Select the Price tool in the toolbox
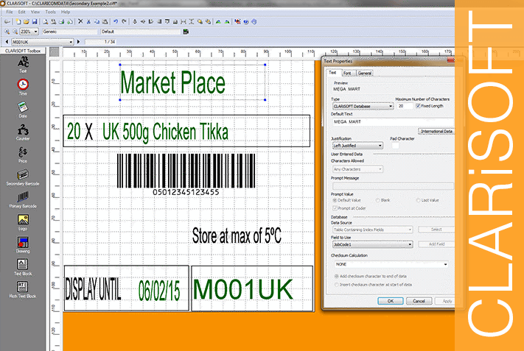Image resolution: width=524 pixels, height=351 pixels. click(23, 154)
